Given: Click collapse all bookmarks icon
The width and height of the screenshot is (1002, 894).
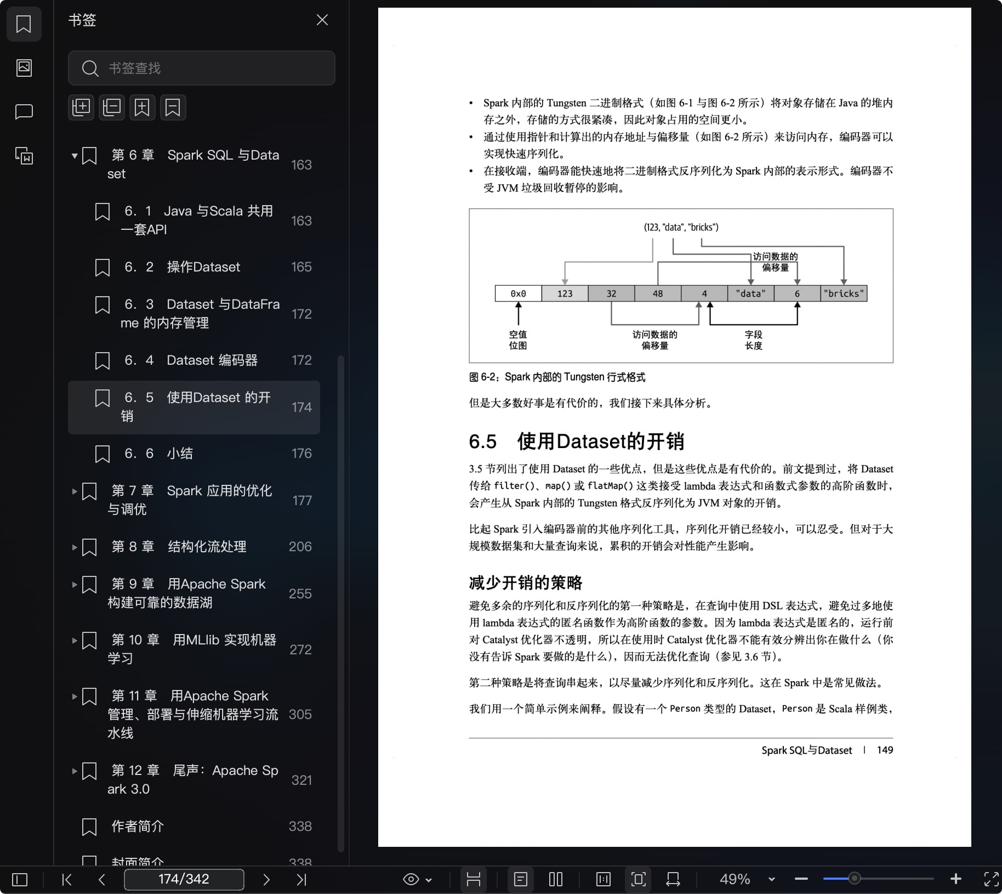Looking at the screenshot, I should pos(112,107).
